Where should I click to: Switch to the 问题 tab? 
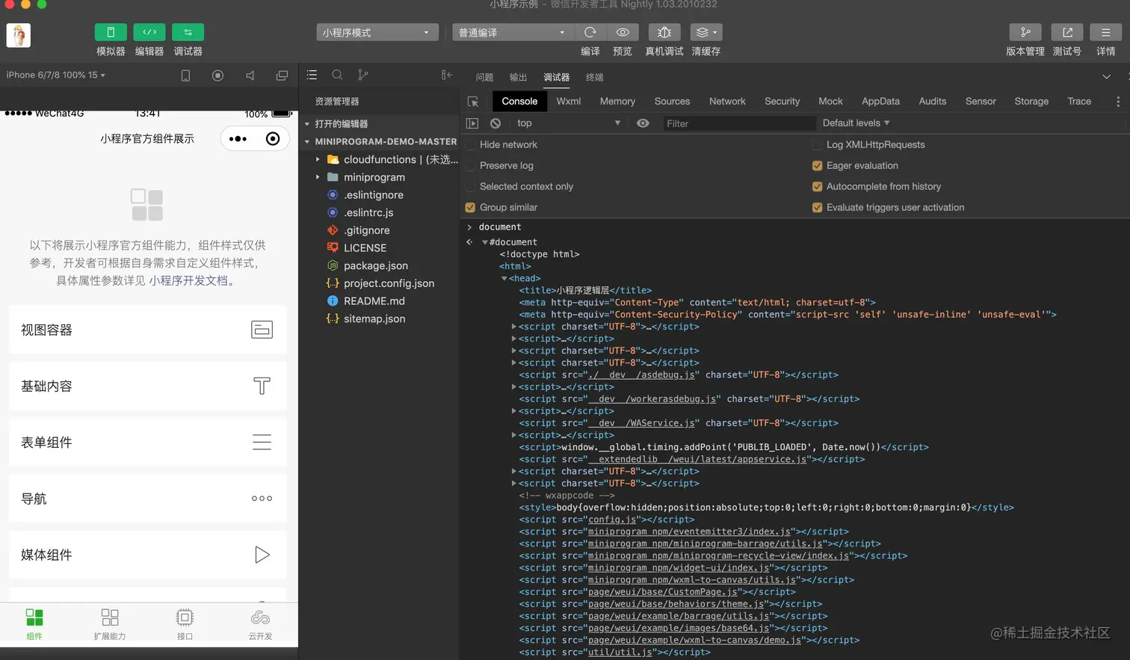coord(484,77)
